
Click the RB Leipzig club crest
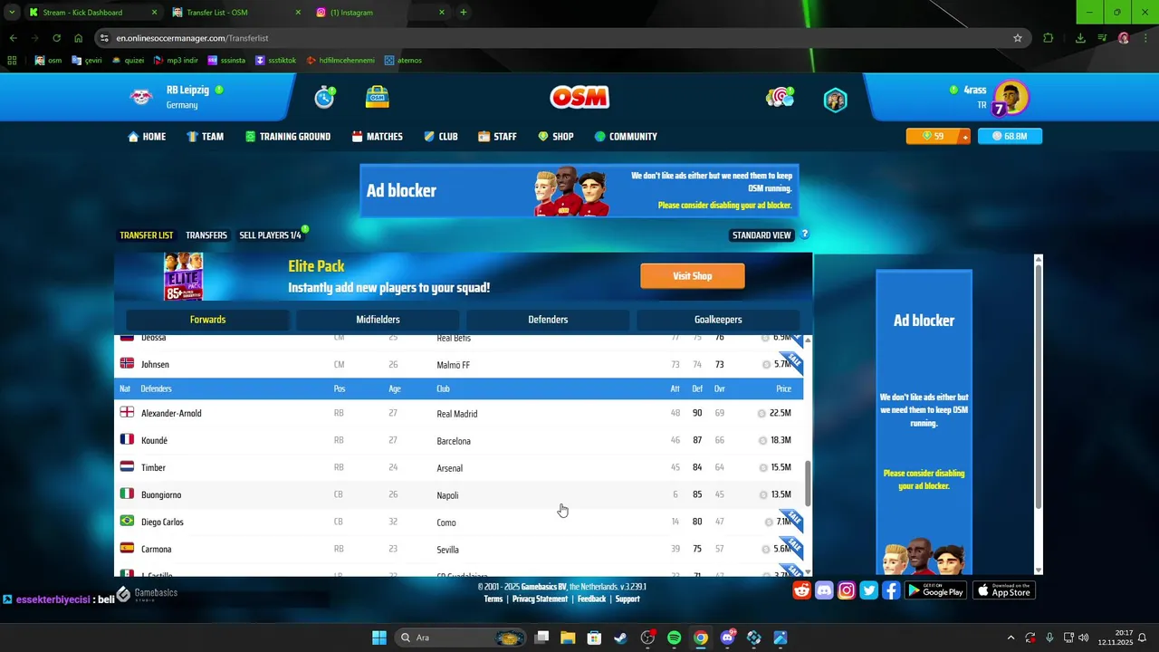pos(141,97)
